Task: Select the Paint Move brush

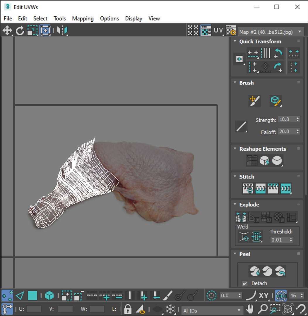Action: click(254, 101)
